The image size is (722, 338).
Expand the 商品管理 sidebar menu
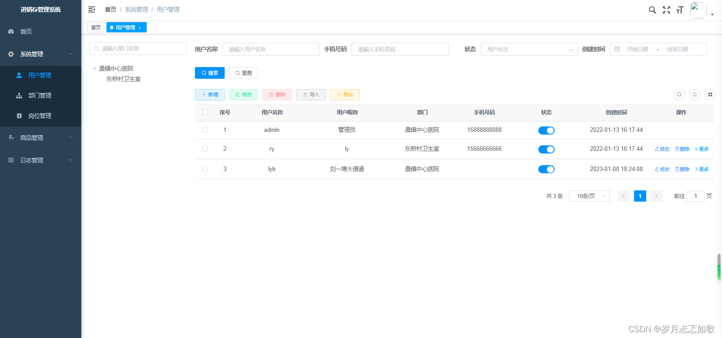[x=41, y=138]
